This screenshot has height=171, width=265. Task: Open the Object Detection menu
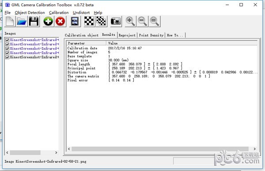(x=30, y=13)
